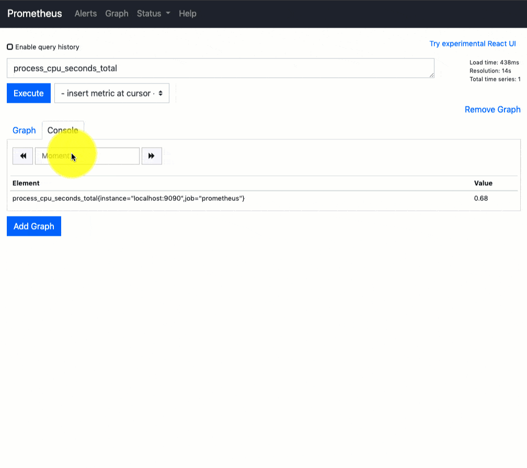Select the Console tab

point(63,130)
